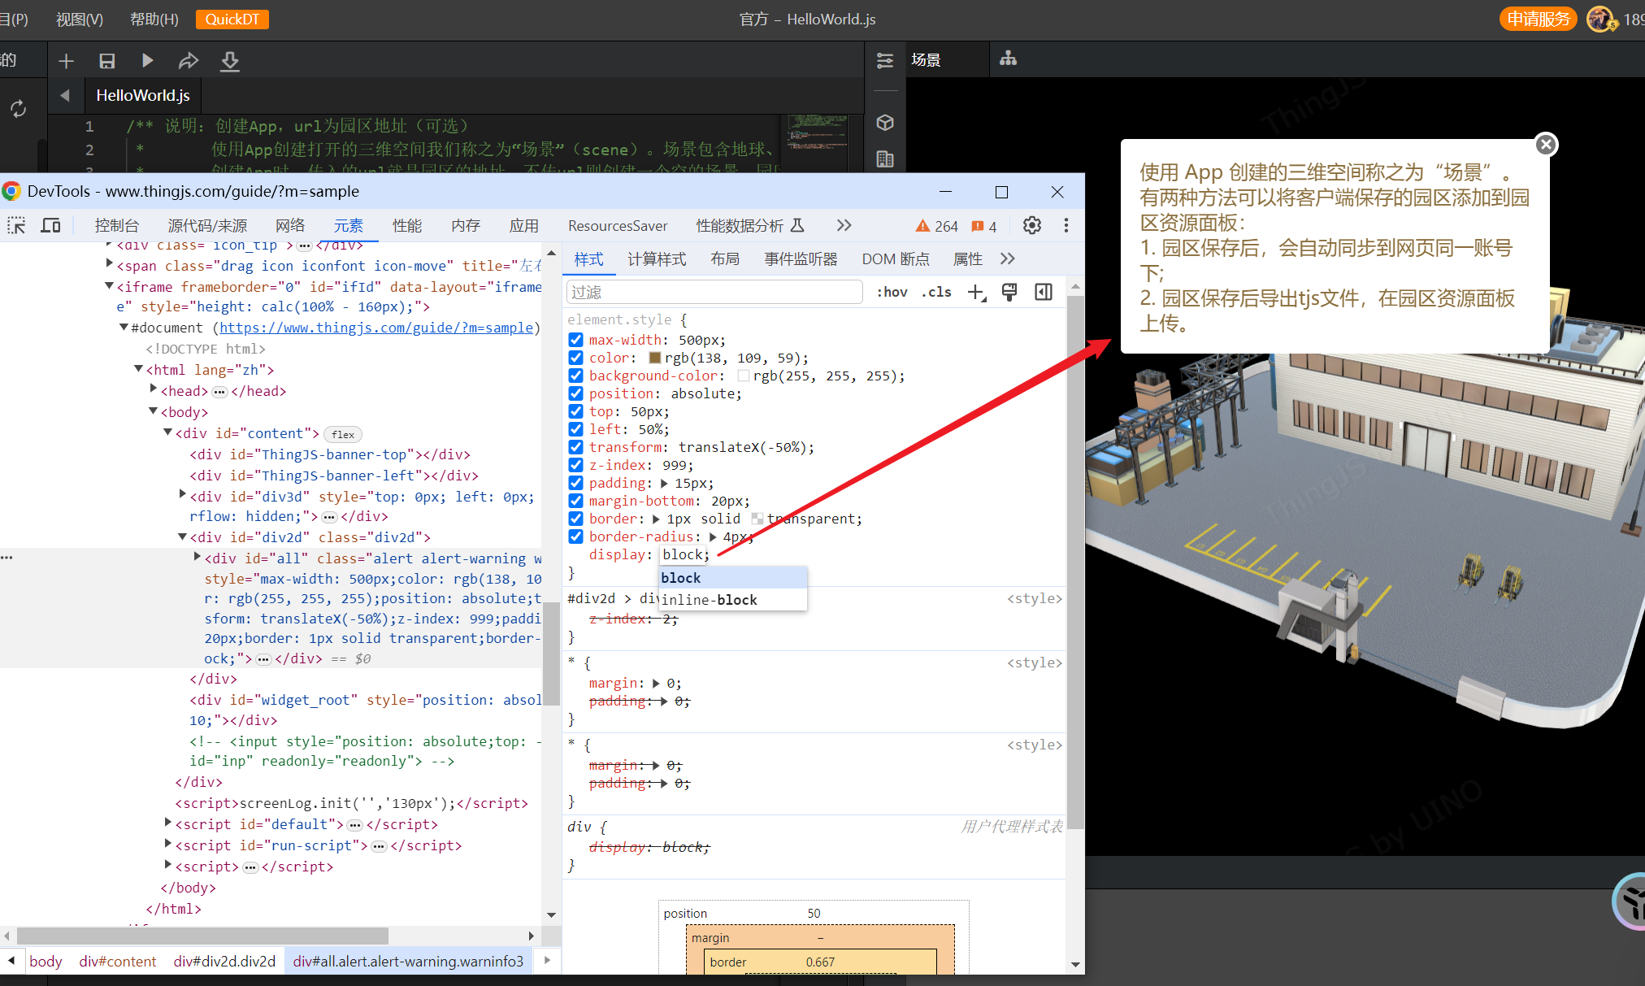The width and height of the screenshot is (1645, 986).
Task: Open the thingjs.com/guide document link
Action: [376, 328]
